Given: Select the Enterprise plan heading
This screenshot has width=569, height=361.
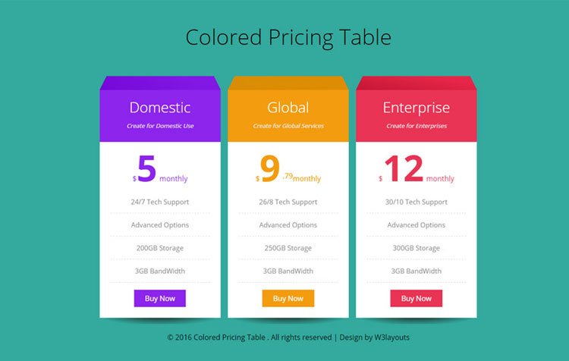Looking at the screenshot, I should (417, 108).
